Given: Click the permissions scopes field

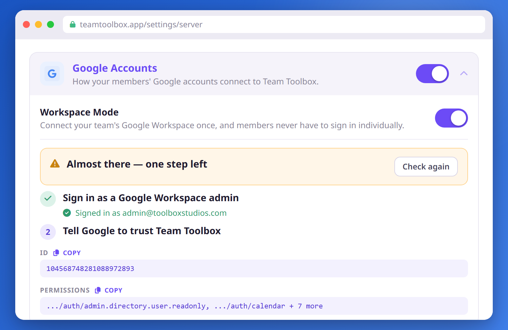Looking at the screenshot, I should click(x=254, y=306).
